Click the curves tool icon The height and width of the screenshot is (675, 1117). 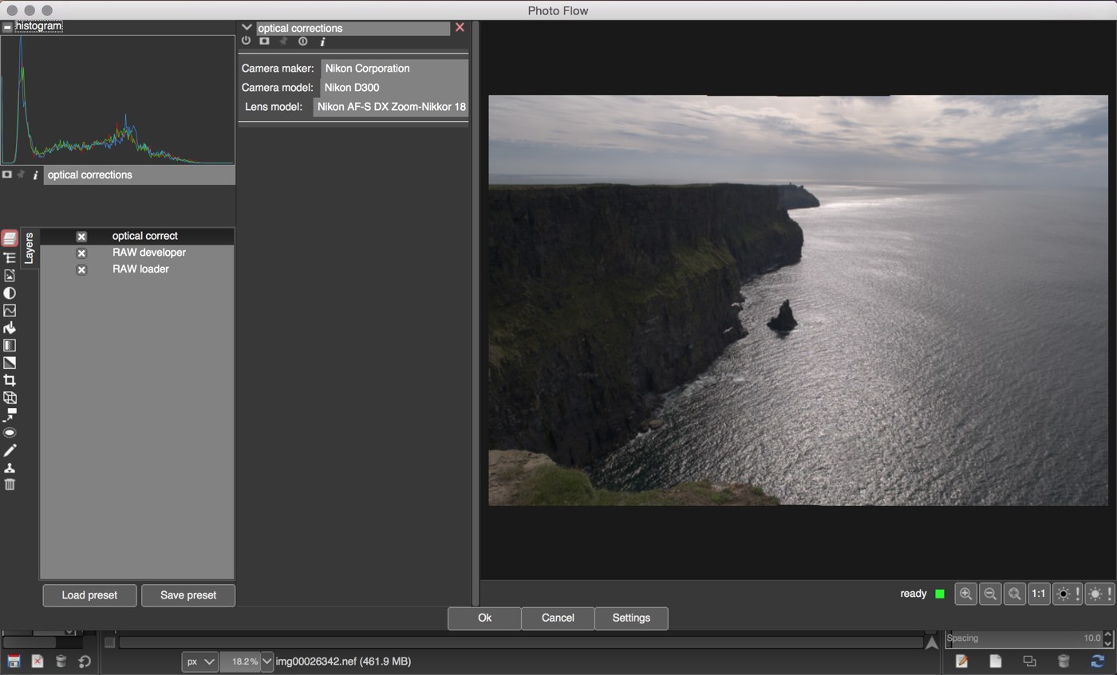click(10, 311)
